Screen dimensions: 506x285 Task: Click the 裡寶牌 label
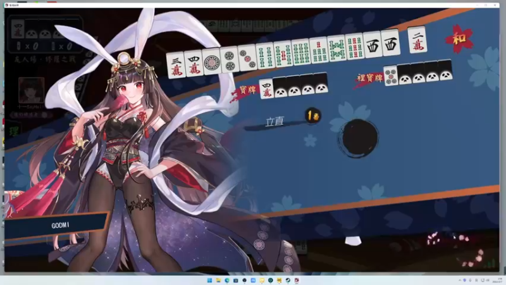369,78
